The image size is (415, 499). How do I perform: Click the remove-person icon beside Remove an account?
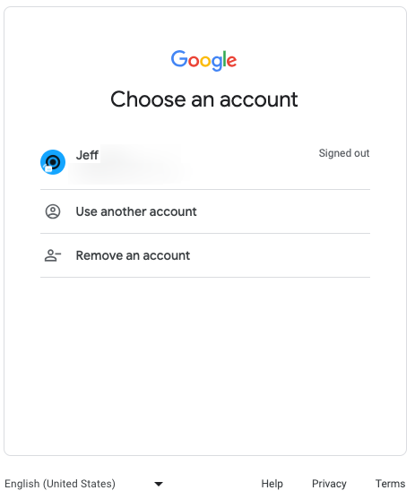click(53, 255)
